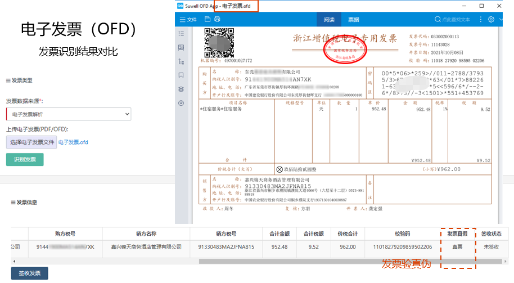The width and height of the screenshot is (514, 283).
Task: Click the 识别发票 button
Action: [25, 159]
